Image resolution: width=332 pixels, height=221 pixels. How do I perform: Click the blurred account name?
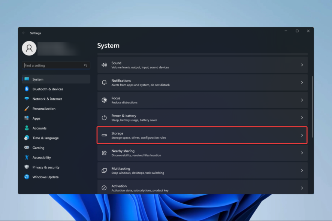pyautogui.click(x=58, y=49)
